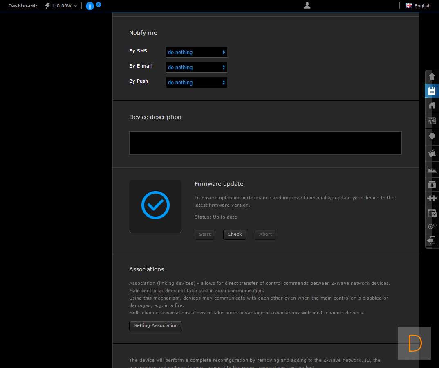Open the scenes clapperboard icon
439x368 pixels.
tap(432, 153)
